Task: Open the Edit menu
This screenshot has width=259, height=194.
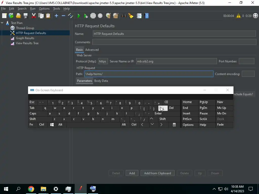Action: (x=12, y=9)
